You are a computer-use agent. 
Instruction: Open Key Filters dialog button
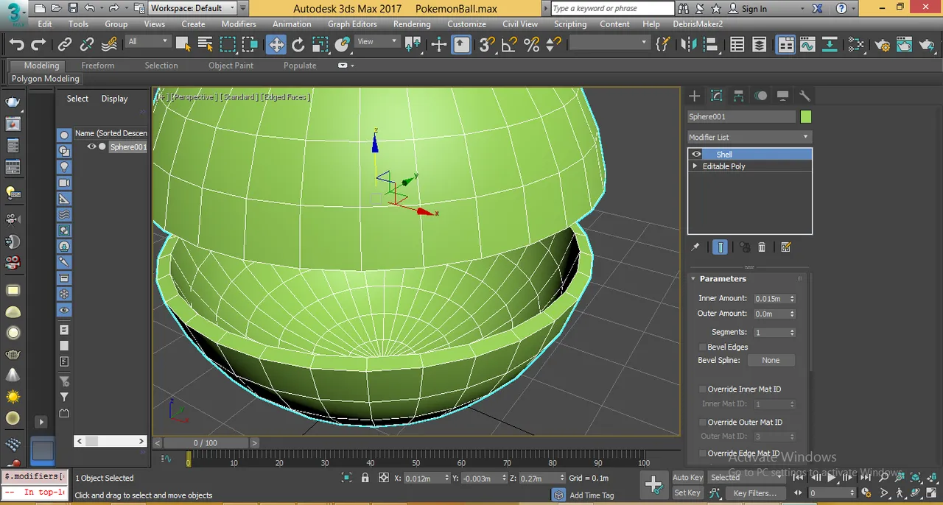point(755,492)
